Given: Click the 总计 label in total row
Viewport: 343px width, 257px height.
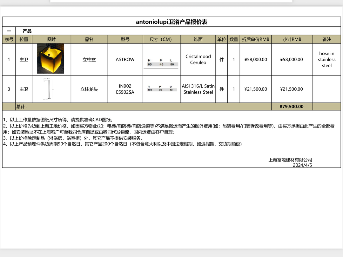Looking at the screenshot, I should [22, 107].
